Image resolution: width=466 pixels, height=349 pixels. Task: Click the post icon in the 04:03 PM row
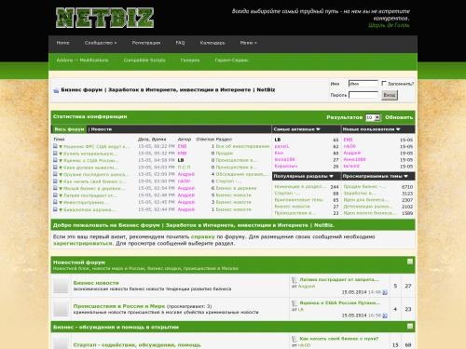coord(55,168)
